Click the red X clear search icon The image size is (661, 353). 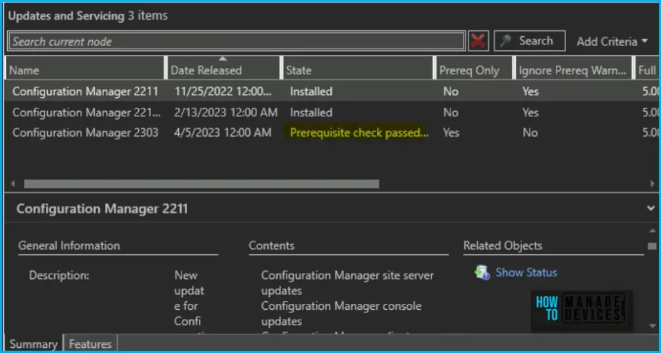pyautogui.click(x=478, y=41)
